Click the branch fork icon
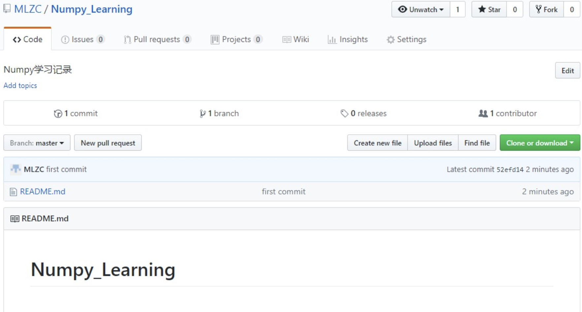Screen dimensions: 582x312 click(203, 114)
